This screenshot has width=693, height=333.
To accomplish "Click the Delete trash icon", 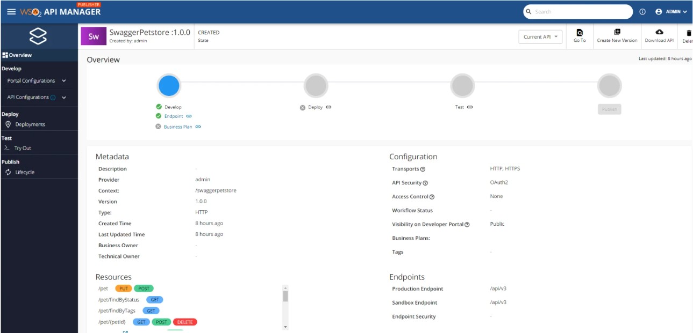I will point(689,33).
